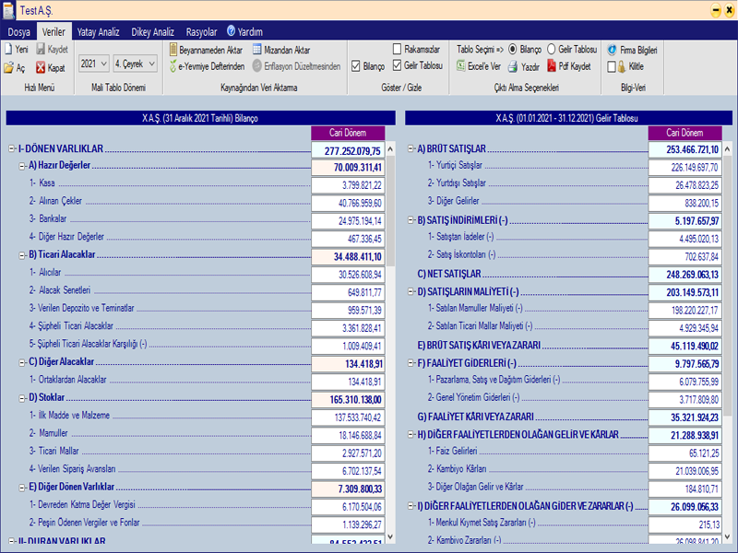Check the Kilitle checkbox
Viewport: 738px width, 553px height.
pyautogui.click(x=612, y=66)
